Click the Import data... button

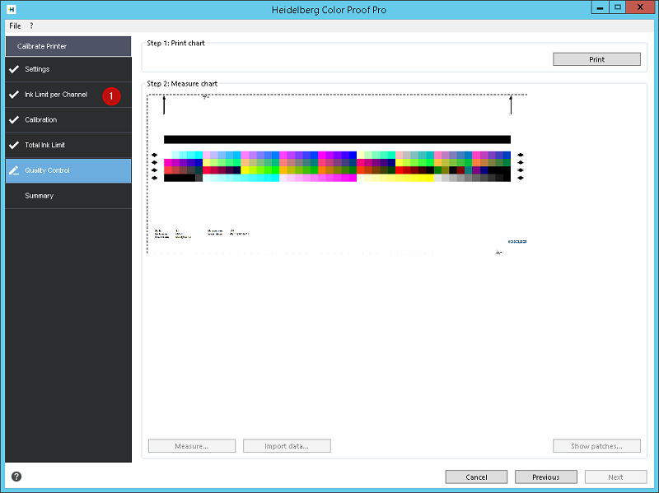pyautogui.click(x=287, y=446)
